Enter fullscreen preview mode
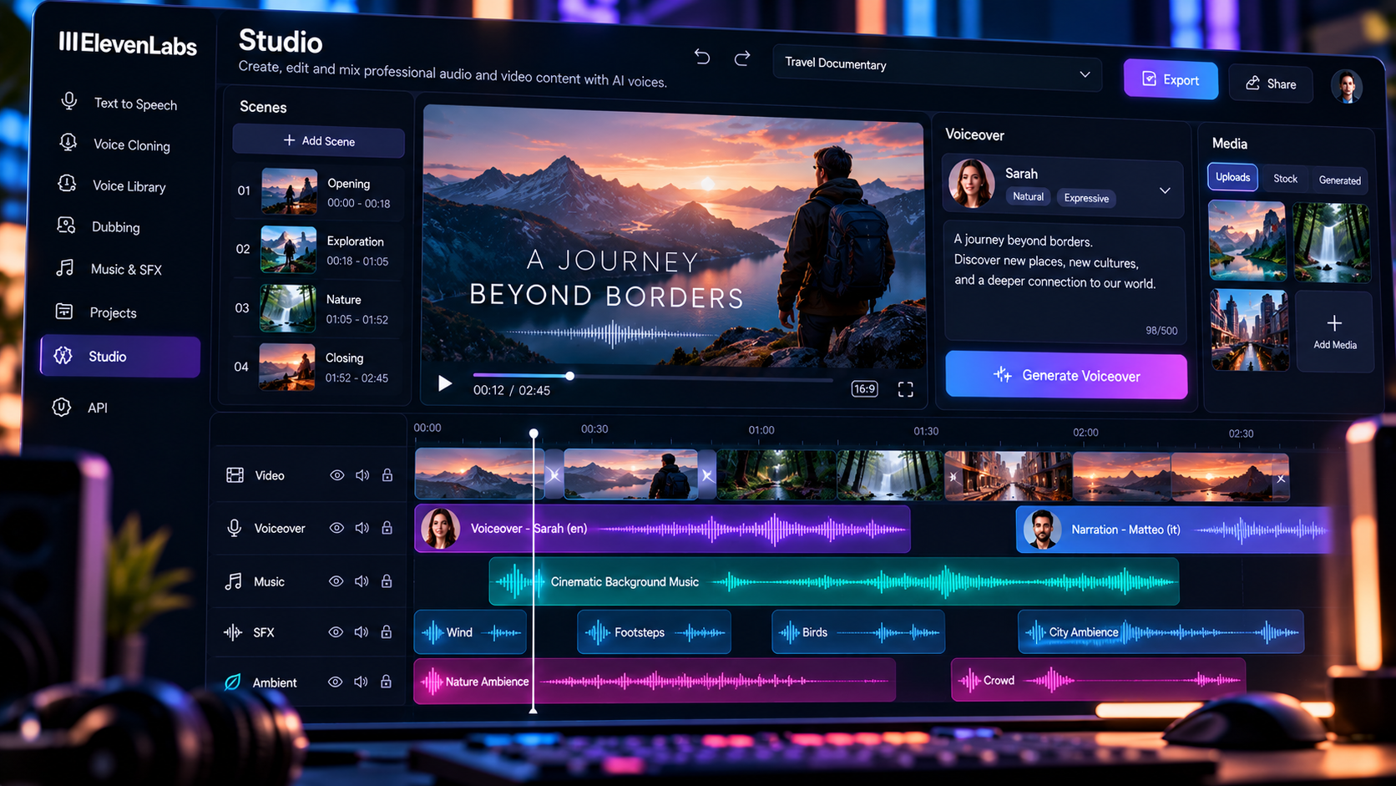The width and height of the screenshot is (1396, 786). [x=906, y=389]
